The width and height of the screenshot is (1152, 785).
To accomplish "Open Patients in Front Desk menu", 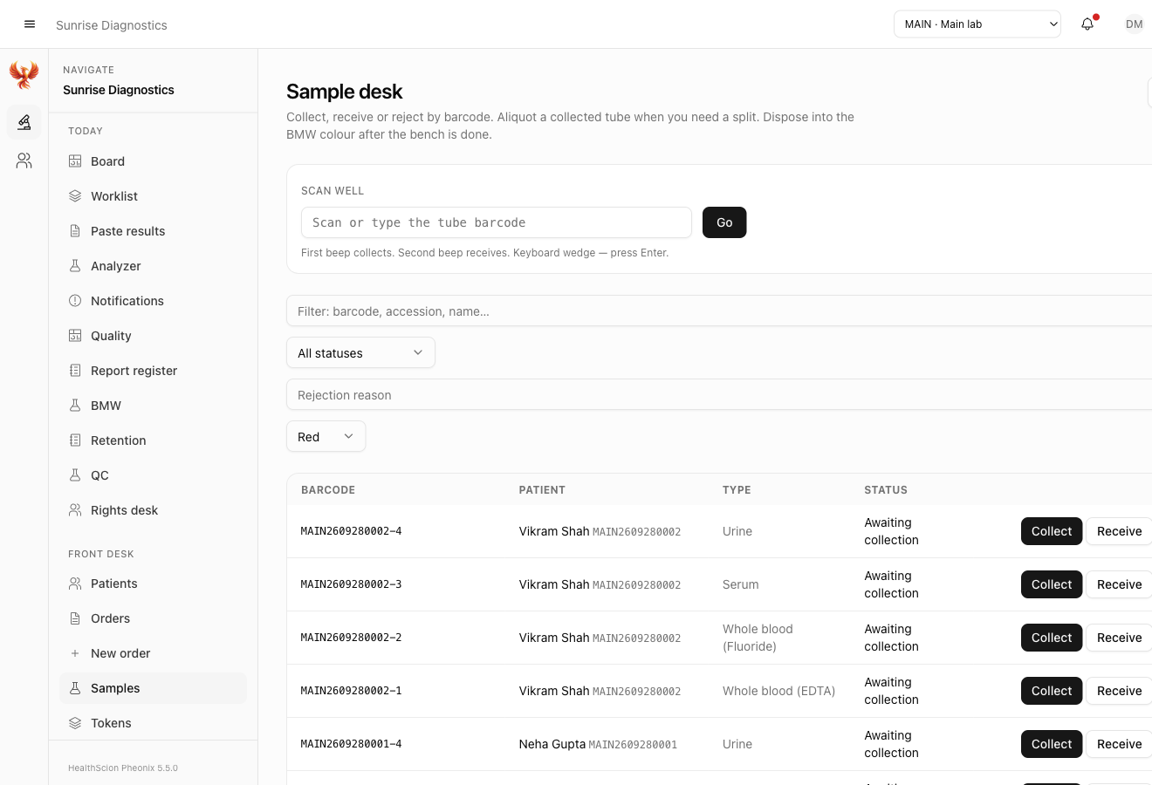I will 154,584.
